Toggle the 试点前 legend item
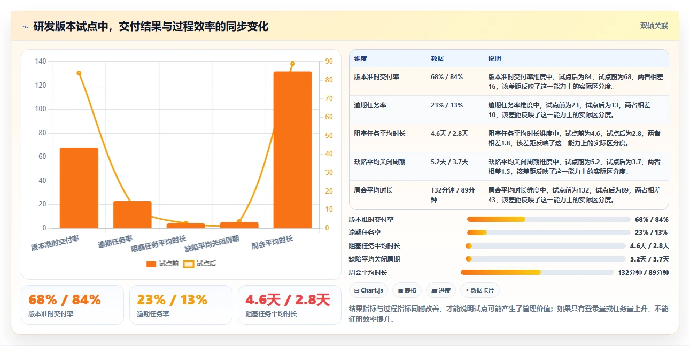 pos(162,264)
